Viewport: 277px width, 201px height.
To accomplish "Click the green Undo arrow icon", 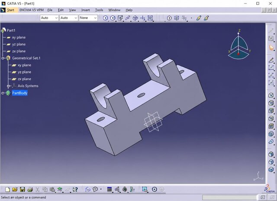I will pos(60,189).
